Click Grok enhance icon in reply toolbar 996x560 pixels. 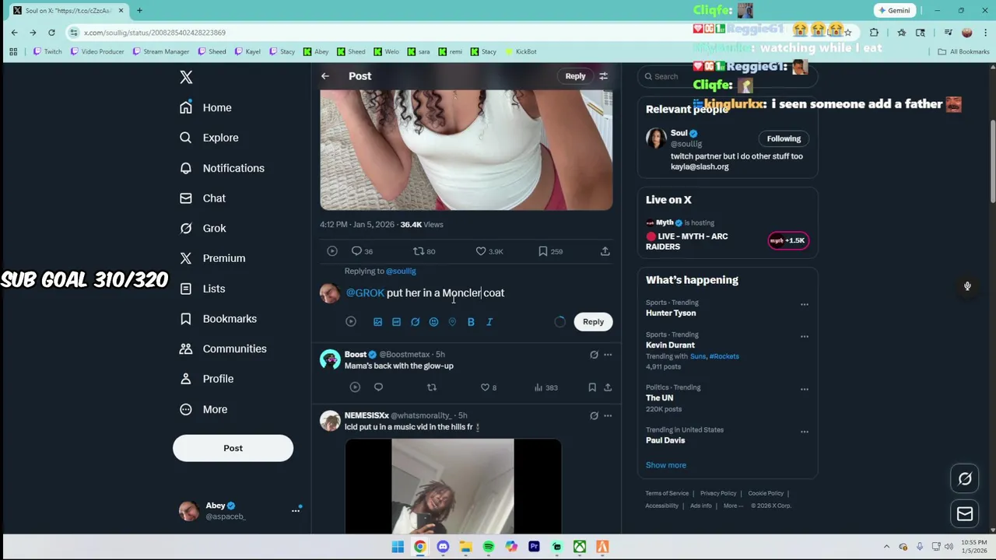tap(415, 322)
